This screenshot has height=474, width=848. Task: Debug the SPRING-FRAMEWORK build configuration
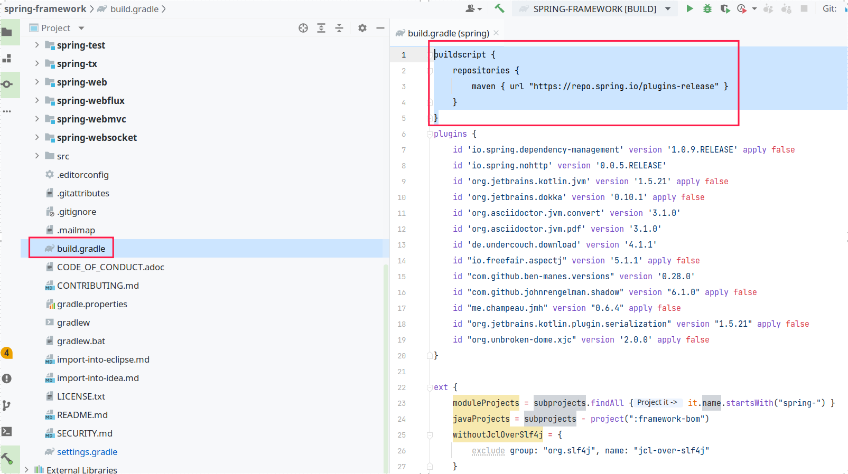tap(707, 8)
